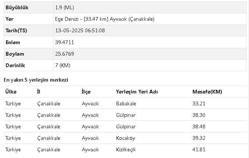Click the Gülpinar entry with distance 38.30
Image resolution: width=249 pixels, height=158 pixels.
(x=125, y=115)
